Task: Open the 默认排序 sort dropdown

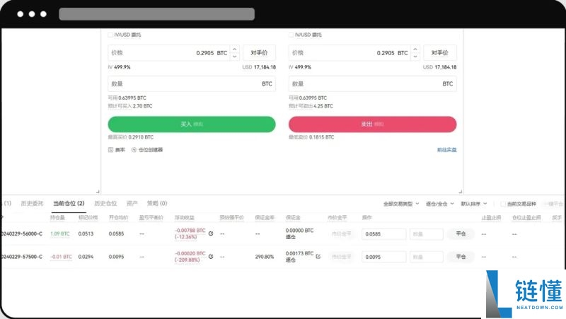Action: 474,204
